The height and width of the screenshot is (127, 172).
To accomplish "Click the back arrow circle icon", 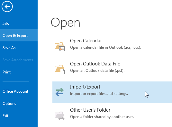I will pos(7,6).
